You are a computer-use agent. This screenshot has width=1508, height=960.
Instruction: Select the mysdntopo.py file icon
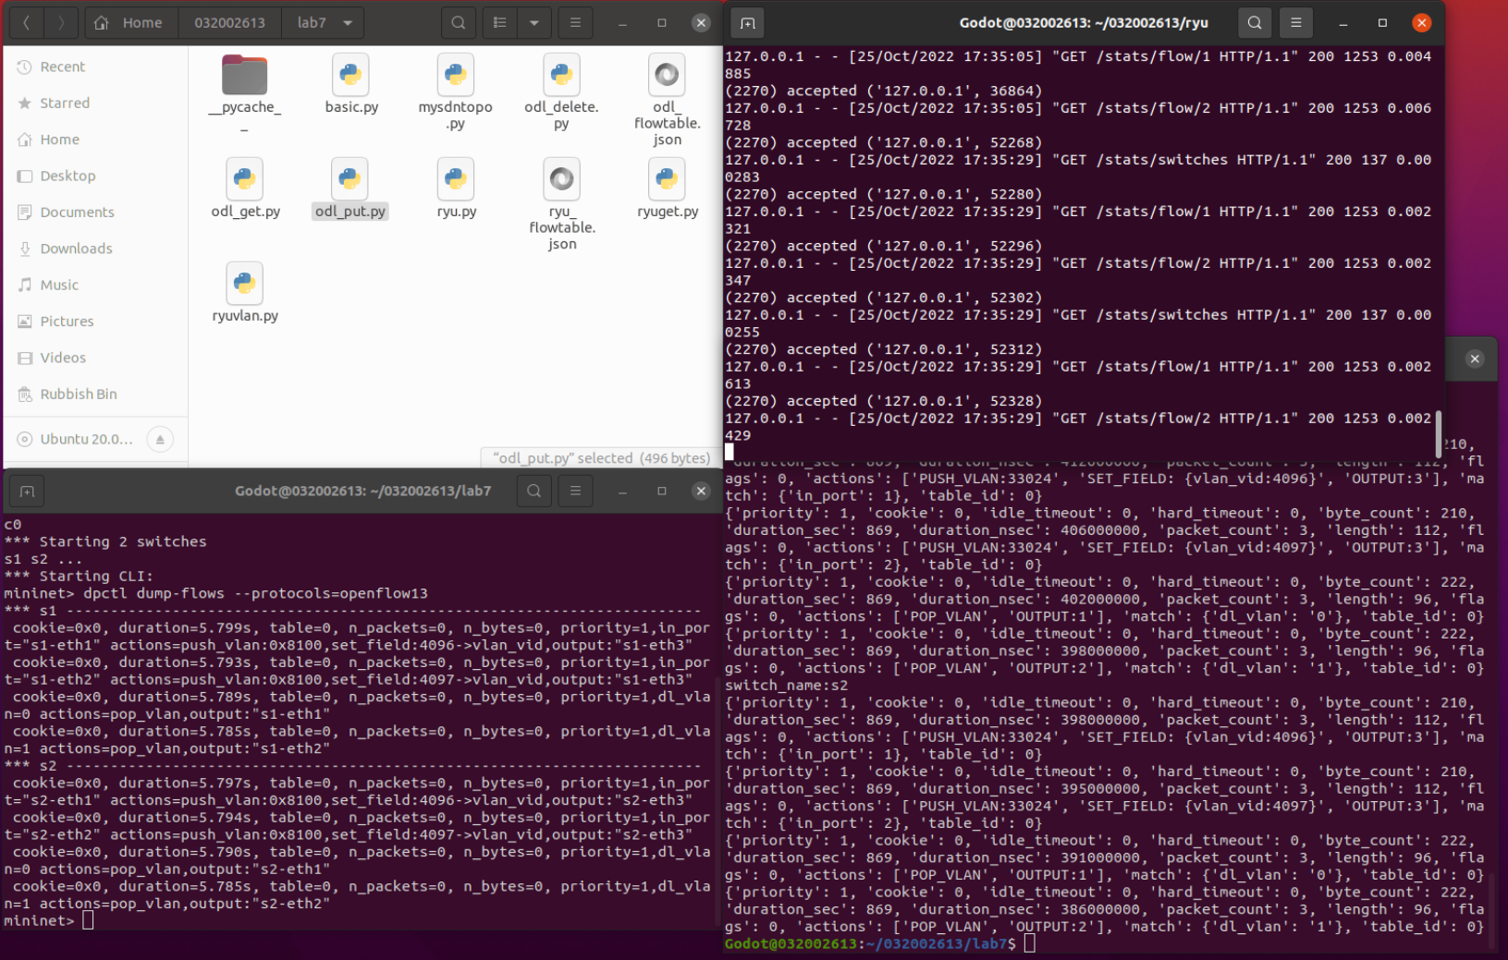pos(456,75)
